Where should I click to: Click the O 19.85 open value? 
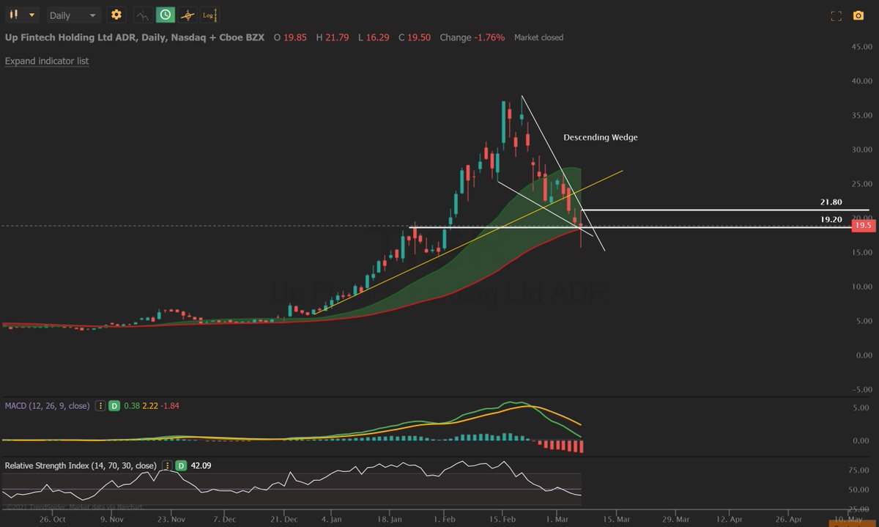pos(289,37)
